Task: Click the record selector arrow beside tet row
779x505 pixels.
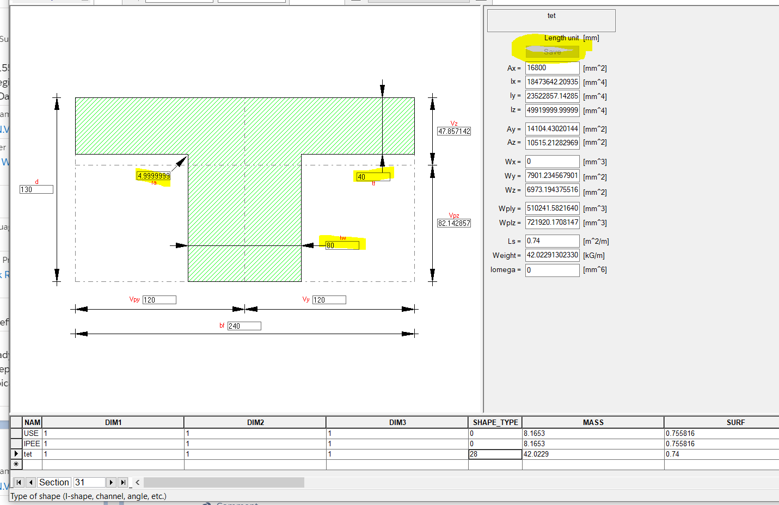Action: coord(16,454)
